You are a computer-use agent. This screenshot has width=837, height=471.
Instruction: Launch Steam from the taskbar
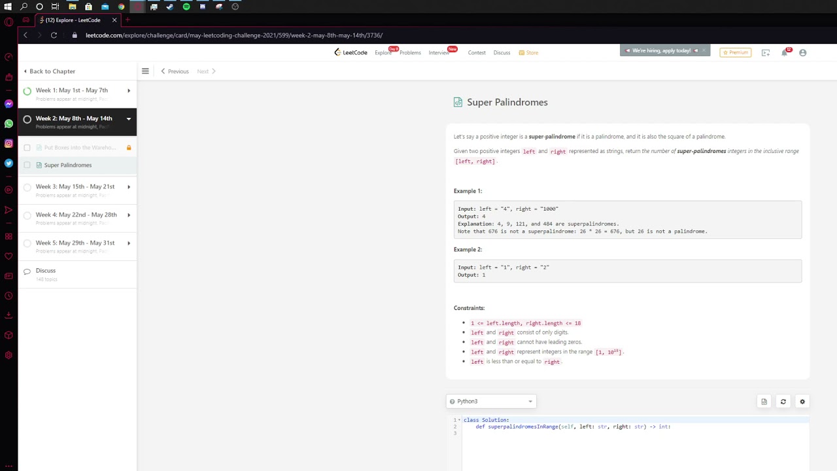170,7
